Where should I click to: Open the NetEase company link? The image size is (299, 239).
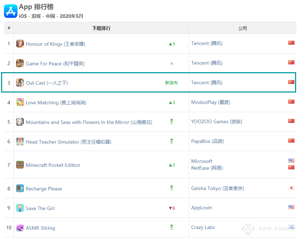(207, 168)
